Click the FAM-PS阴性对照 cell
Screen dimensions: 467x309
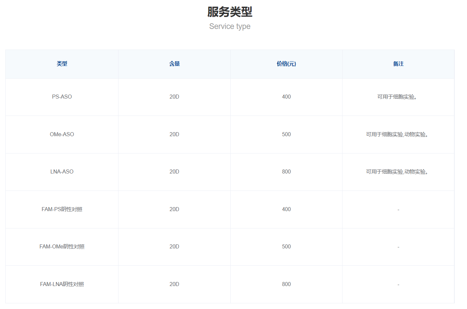(x=62, y=209)
